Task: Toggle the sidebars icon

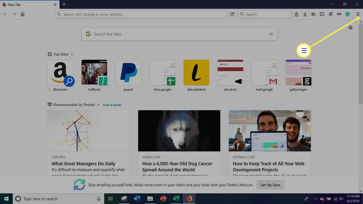Action: pos(322,14)
